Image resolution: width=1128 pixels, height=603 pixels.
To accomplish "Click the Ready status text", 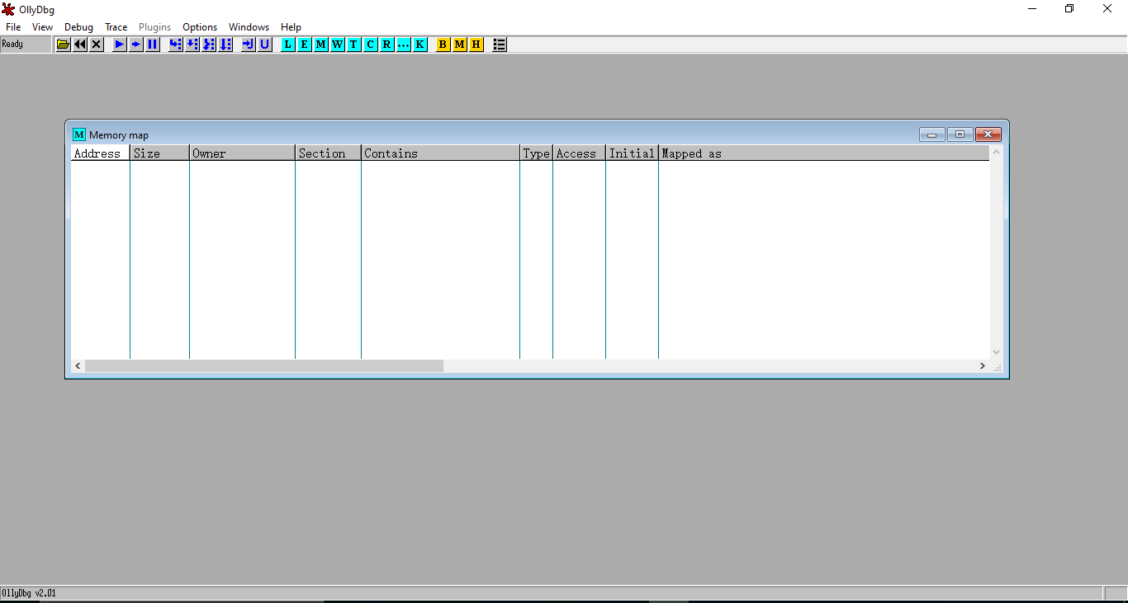I will 12,44.
